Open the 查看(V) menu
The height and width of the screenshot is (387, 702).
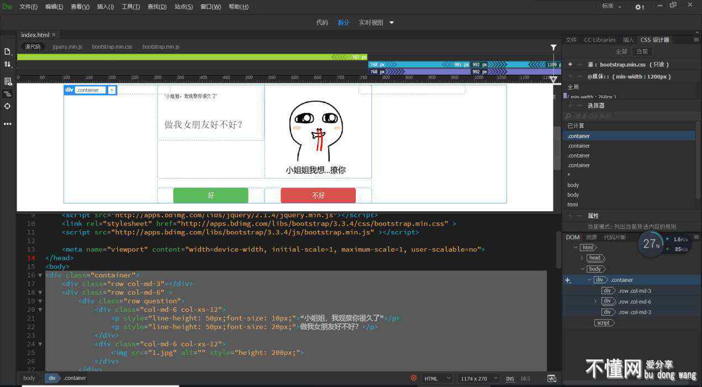coord(80,7)
